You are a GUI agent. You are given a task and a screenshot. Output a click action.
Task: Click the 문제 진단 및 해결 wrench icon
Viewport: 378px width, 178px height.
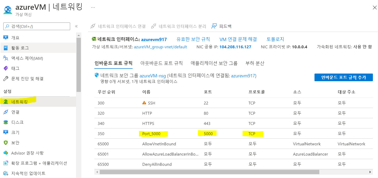click(x=6, y=79)
